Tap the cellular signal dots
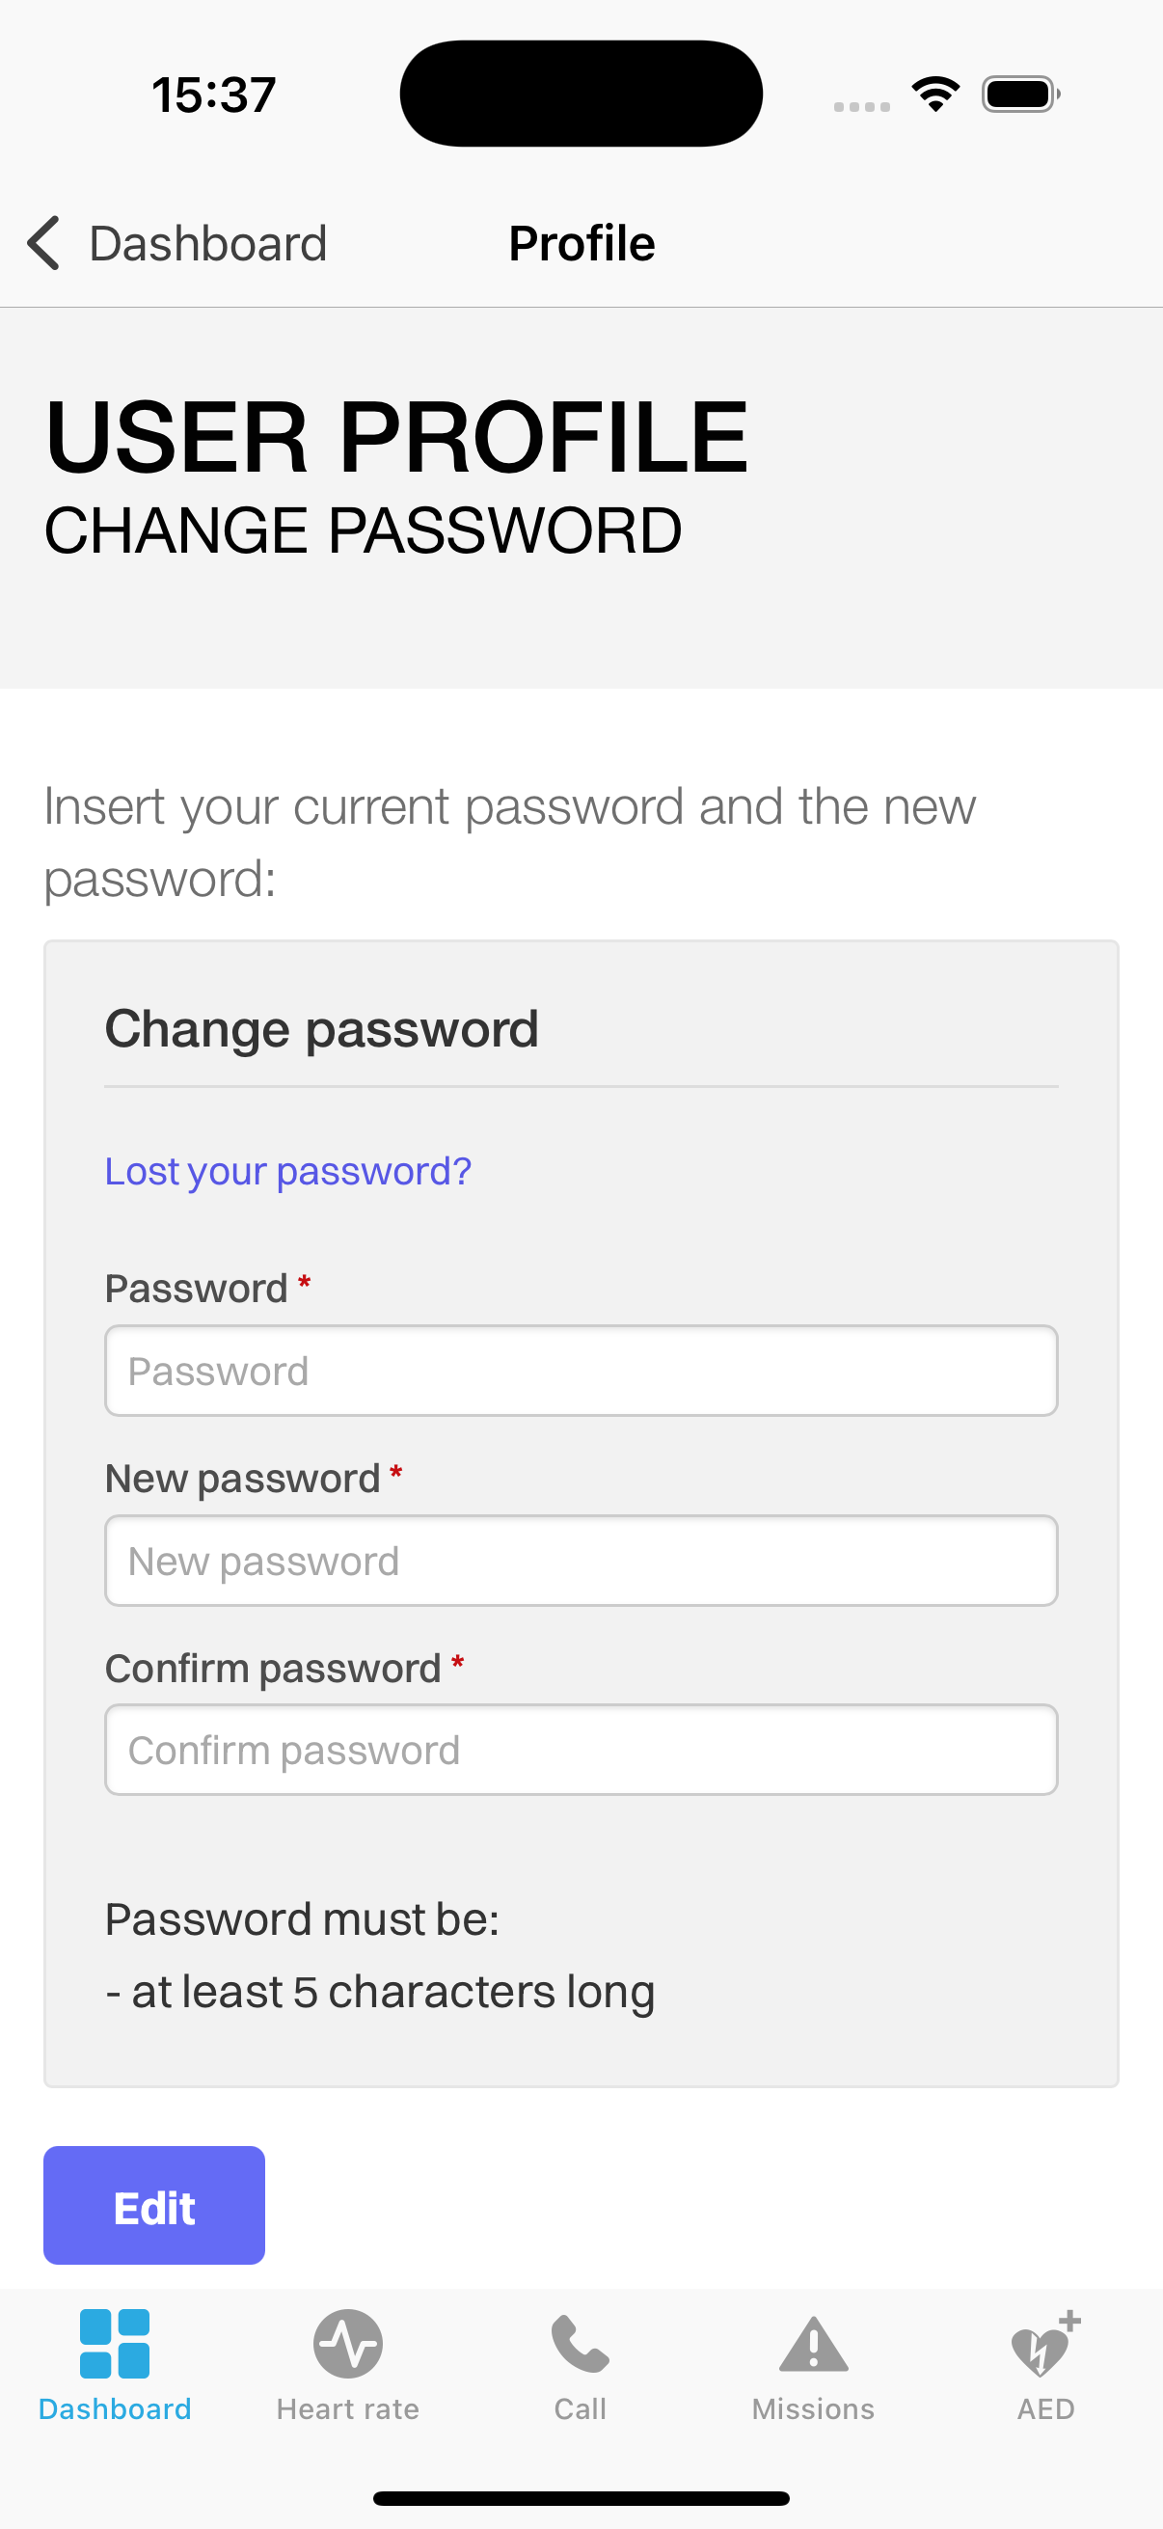1163x2529 pixels. pos(862,106)
